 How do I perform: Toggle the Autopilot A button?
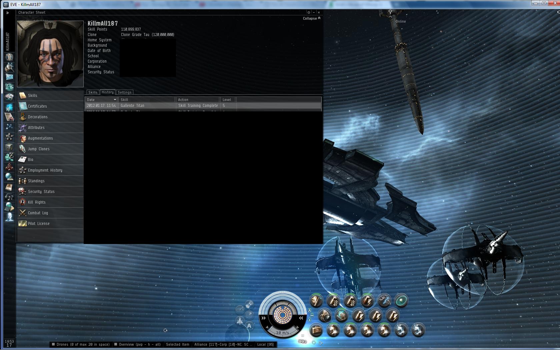(249, 326)
